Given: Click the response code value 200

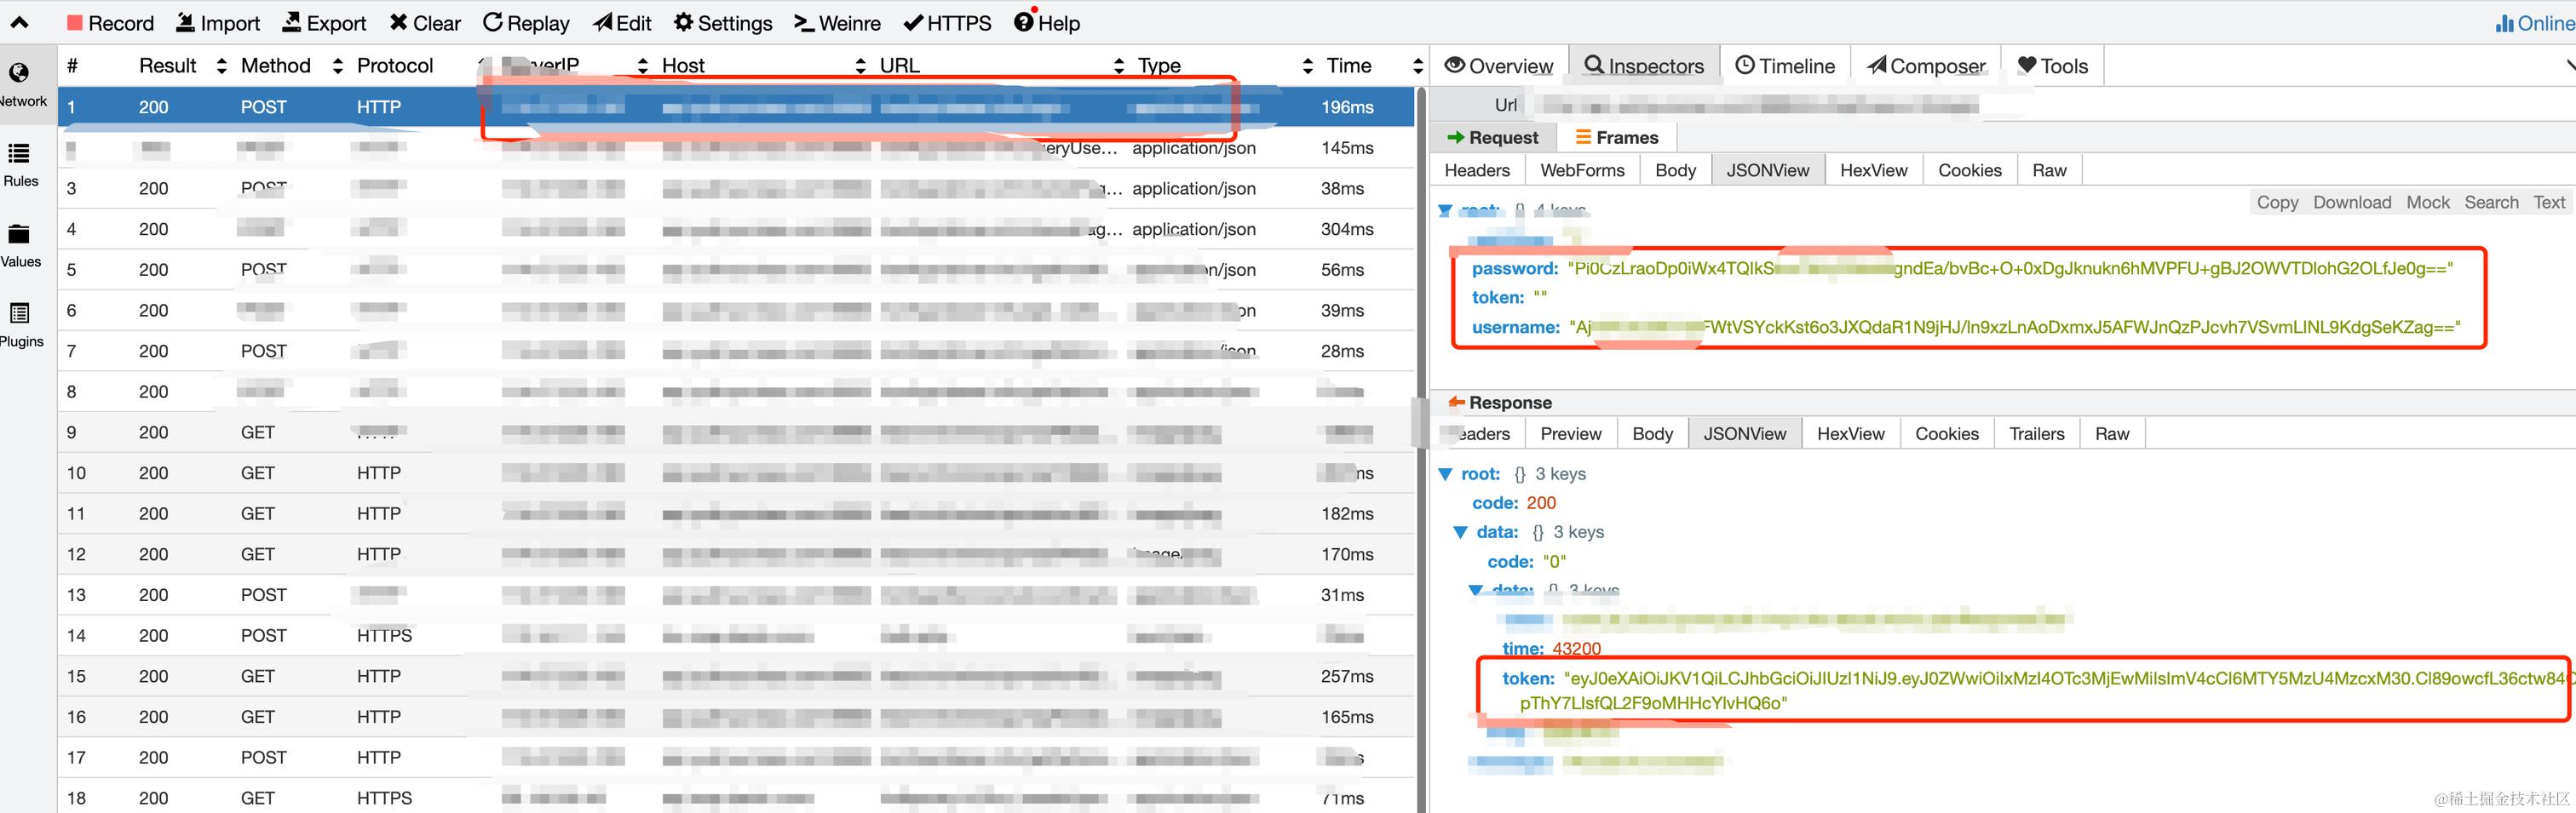Looking at the screenshot, I should (1541, 503).
